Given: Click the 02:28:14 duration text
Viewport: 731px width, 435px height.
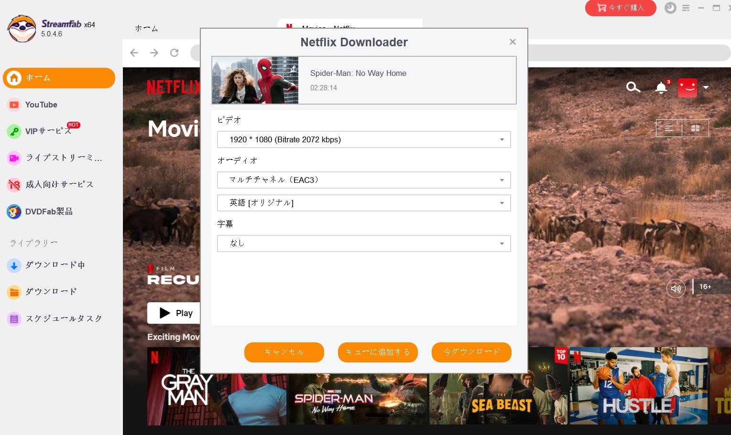Looking at the screenshot, I should 324,88.
